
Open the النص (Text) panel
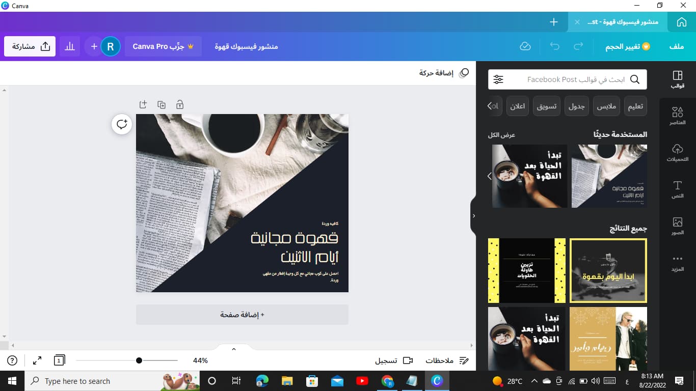point(677,189)
